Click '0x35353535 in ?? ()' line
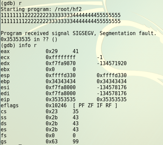This screenshot has height=145, width=163. pos(29,39)
